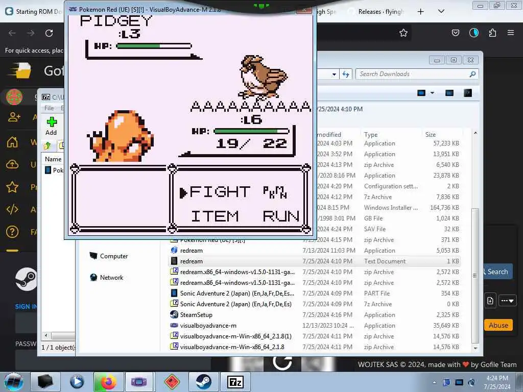523x392 pixels.
Task: Toggle the Explorer preview pane icon
Action: 449,93
